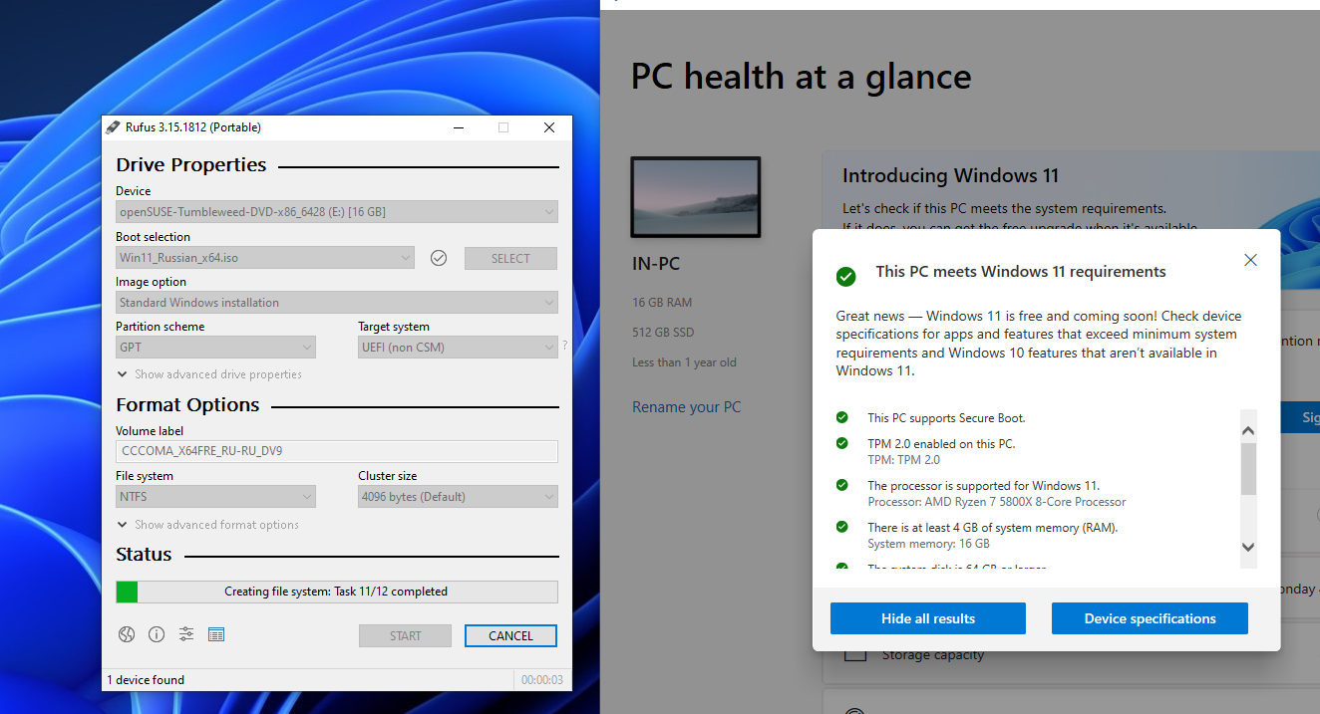
Task: Click Hide all results button
Action: pos(928,618)
